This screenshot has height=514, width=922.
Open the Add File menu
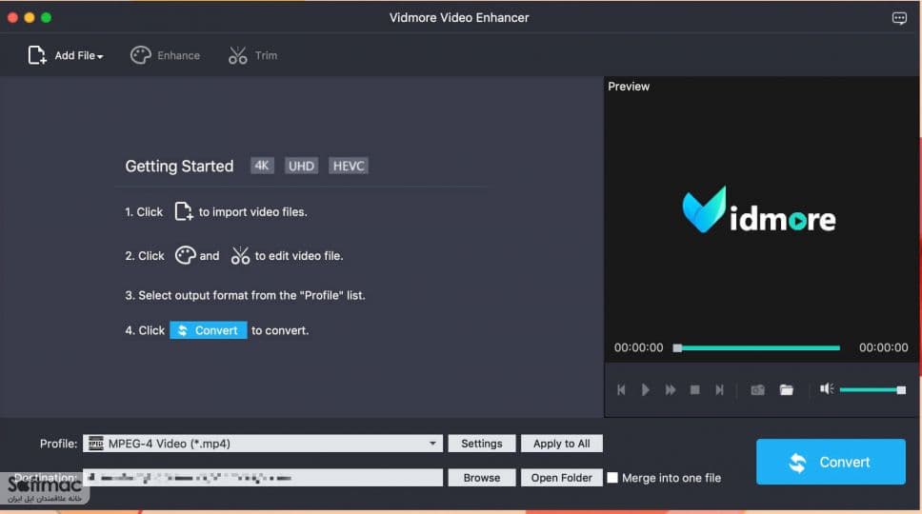point(65,55)
